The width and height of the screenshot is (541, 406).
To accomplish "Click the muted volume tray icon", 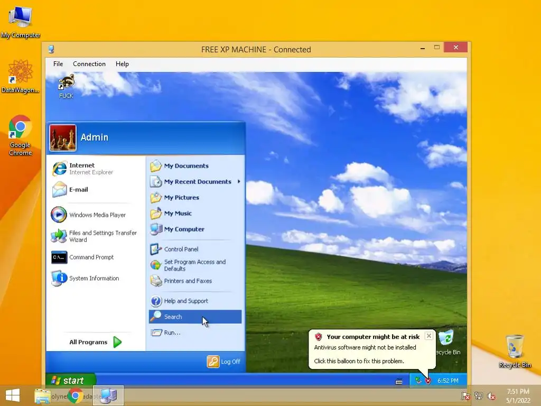I will (491, 395).
